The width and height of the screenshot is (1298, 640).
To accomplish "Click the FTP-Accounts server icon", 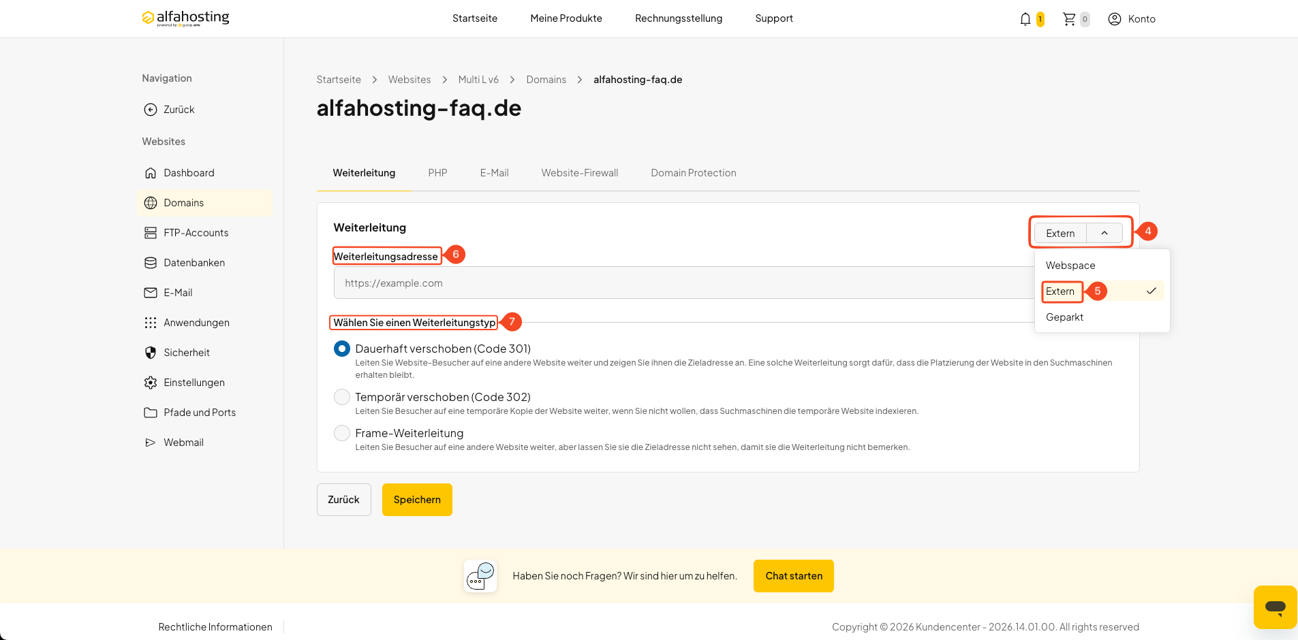I will coord(151,233).
